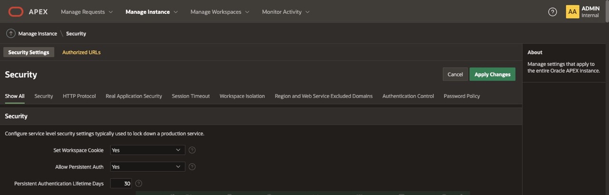Select the HTTP Protocol section tab
The height and width of the screenshot is (195, 609).
(x=79, y=96)
